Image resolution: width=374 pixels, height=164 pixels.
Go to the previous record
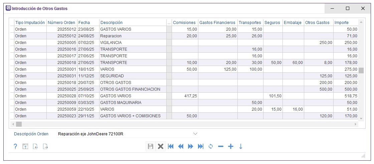[x=181, y=146]
